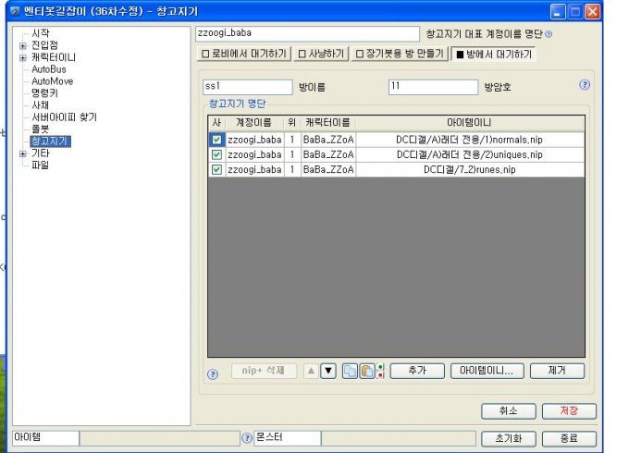Click the help icon before the 몬스터 field
The width and height of the screenshot is (629, 453).
point(247,437)
